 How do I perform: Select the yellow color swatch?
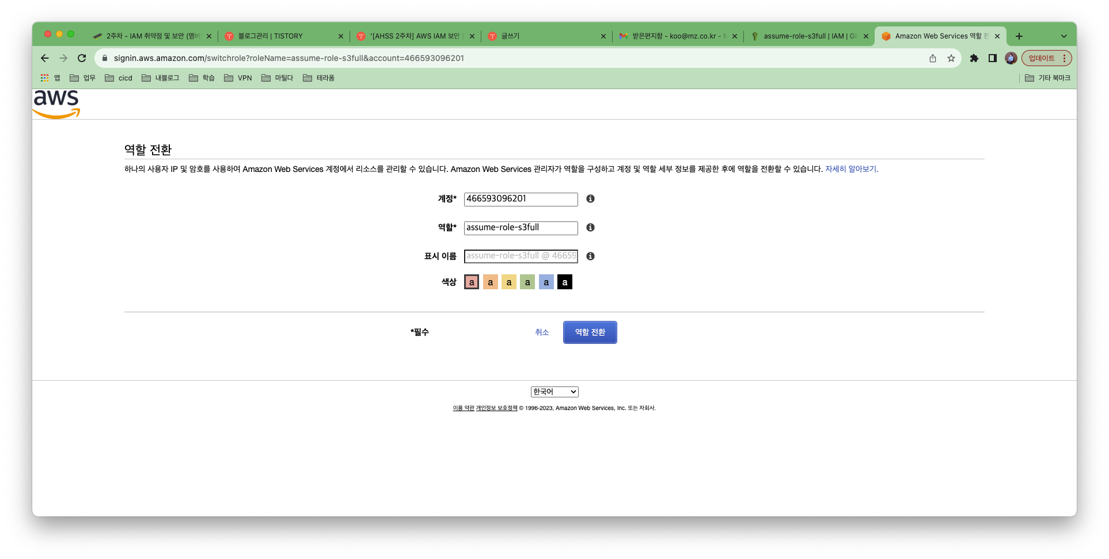(x=509, y=282)
